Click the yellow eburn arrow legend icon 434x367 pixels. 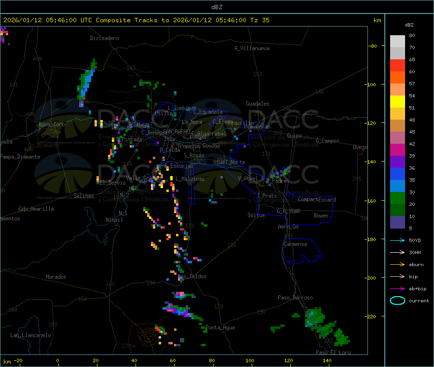click(397, 264)
